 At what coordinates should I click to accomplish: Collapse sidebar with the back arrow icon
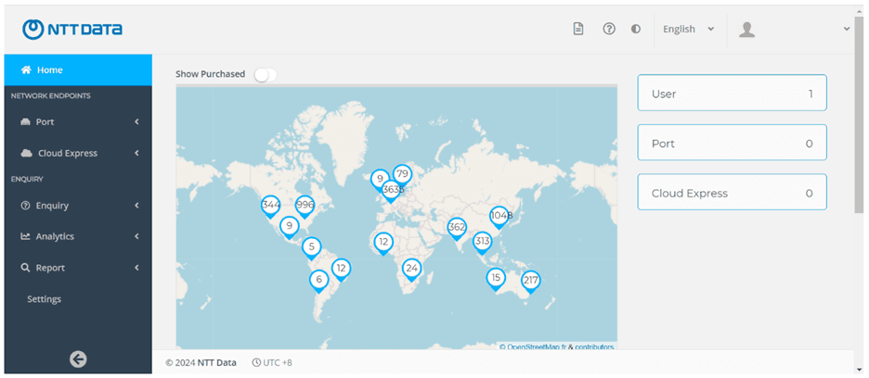point(78,359)
